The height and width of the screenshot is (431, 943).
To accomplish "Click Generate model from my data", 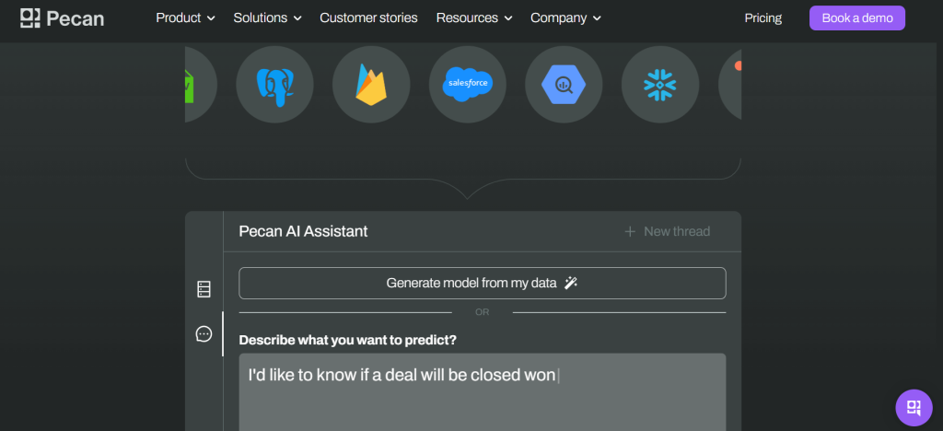I will [x=483, y=283].
